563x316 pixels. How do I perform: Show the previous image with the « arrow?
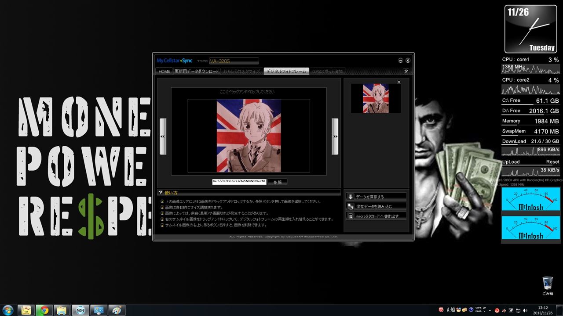pos(163,136)
